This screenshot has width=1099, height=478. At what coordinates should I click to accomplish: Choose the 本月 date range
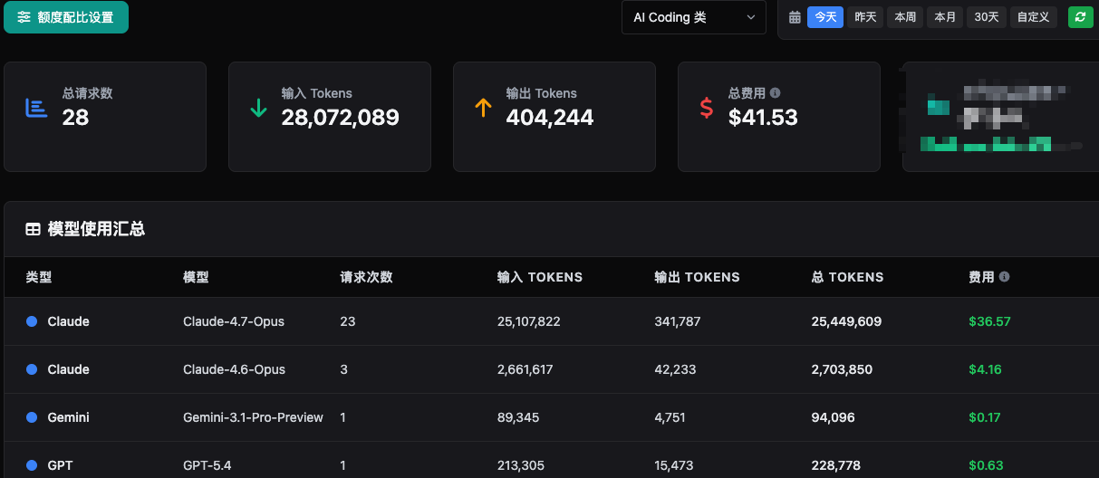[945, 17]
